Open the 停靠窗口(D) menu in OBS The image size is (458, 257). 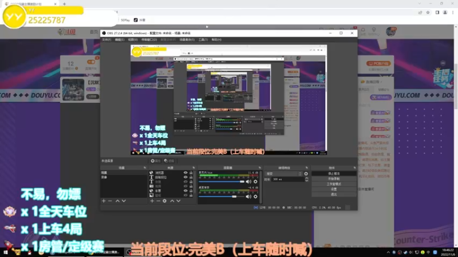(x=149, y=39)
